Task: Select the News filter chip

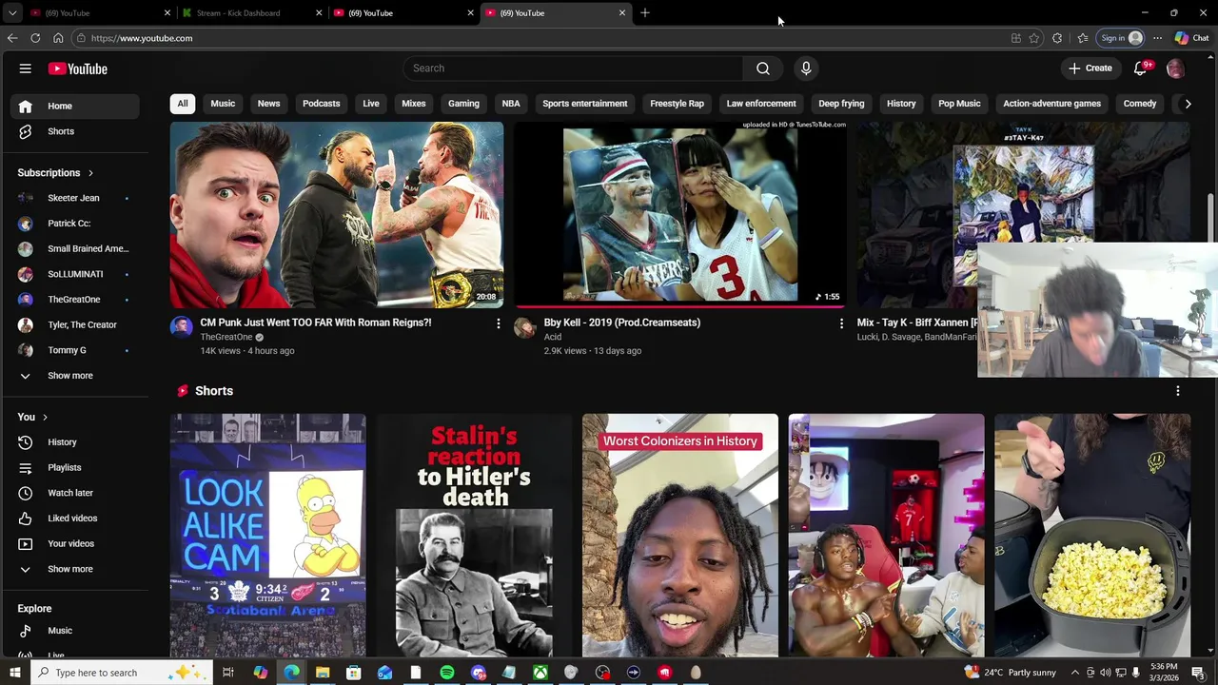Action: point(268,104)
